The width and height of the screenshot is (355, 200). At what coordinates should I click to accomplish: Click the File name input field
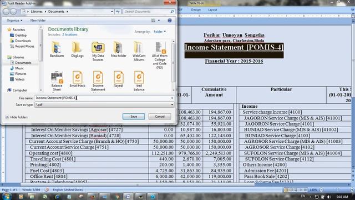(x=102, y=98)
